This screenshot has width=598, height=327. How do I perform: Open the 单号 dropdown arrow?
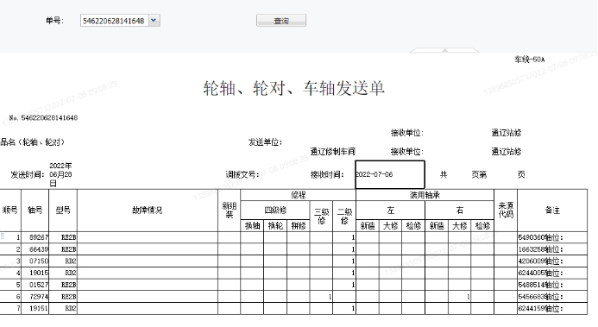pyautogui.click(x=154, y=21)
